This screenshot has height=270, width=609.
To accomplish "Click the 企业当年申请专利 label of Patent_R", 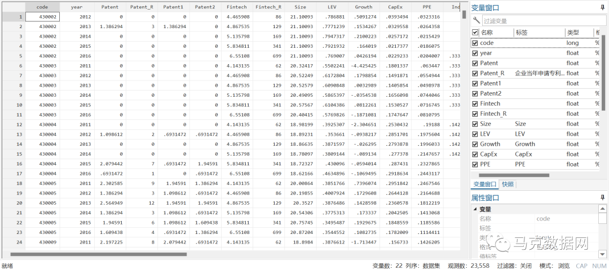I will pos(540,73).
